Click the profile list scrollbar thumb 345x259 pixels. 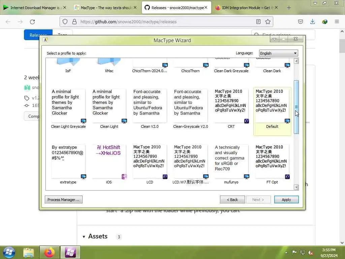pyautogui.click(x=296, y=107)
